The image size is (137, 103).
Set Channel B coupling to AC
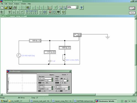tap(56, 91)
